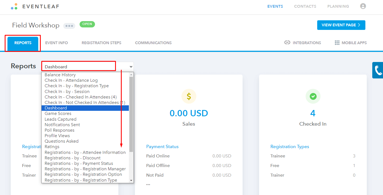Select Game Scores report option
Screen dimensions: 383x195
point(85,114)
